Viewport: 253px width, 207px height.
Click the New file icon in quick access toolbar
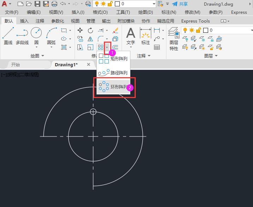point(20,4)
